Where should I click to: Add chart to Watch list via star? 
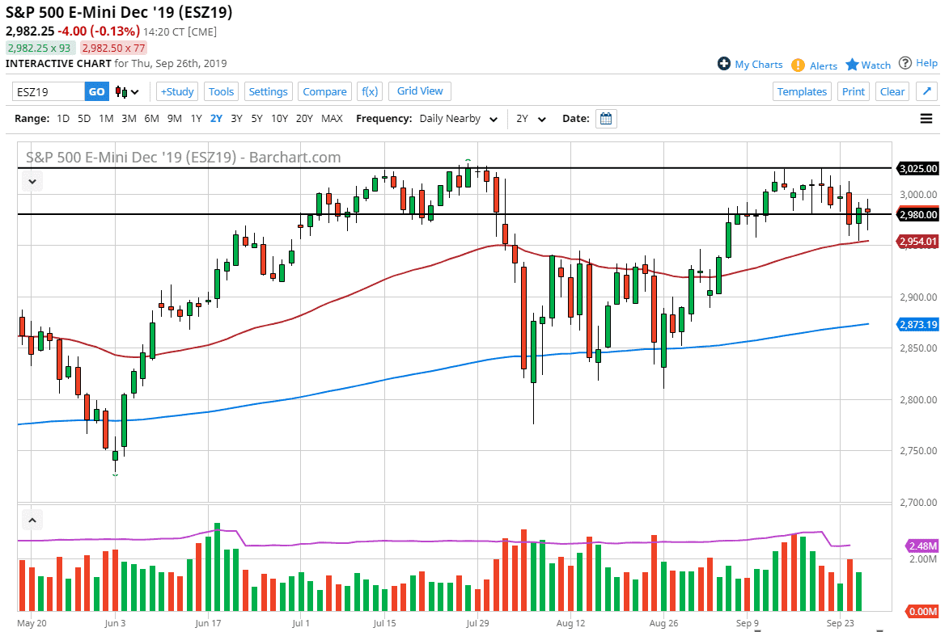tap(866, 64)
